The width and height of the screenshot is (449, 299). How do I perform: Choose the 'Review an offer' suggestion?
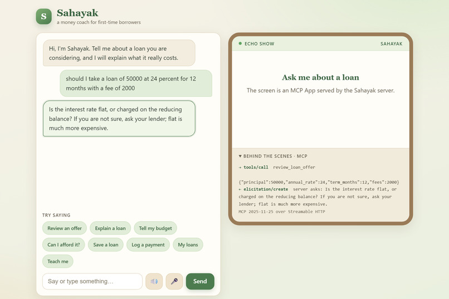tap(65, 228)
